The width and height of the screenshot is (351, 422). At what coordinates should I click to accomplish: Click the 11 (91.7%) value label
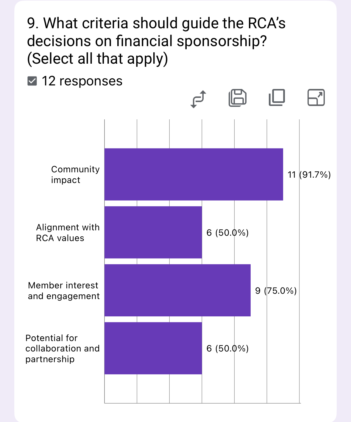[x=309, y=175]
